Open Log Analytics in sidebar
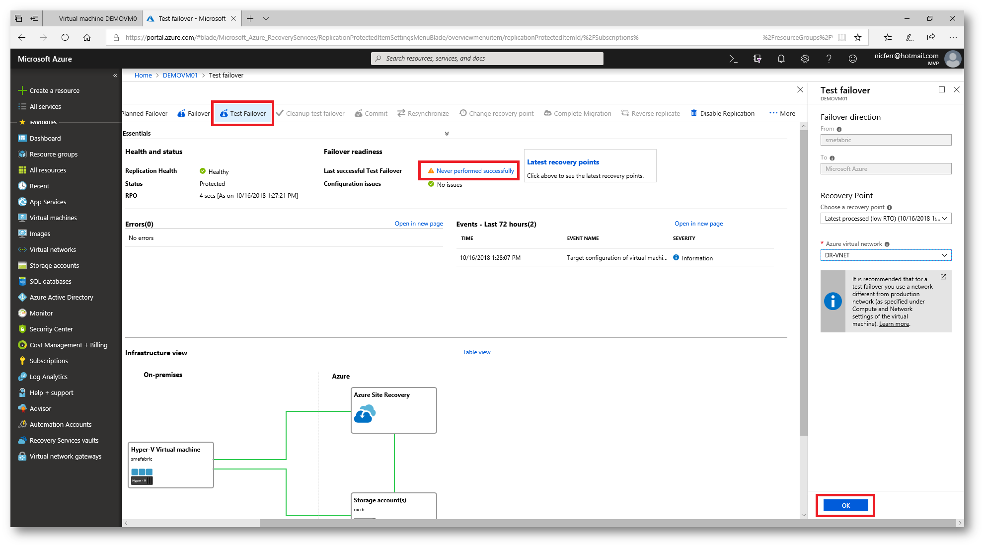 coord(48,377)
